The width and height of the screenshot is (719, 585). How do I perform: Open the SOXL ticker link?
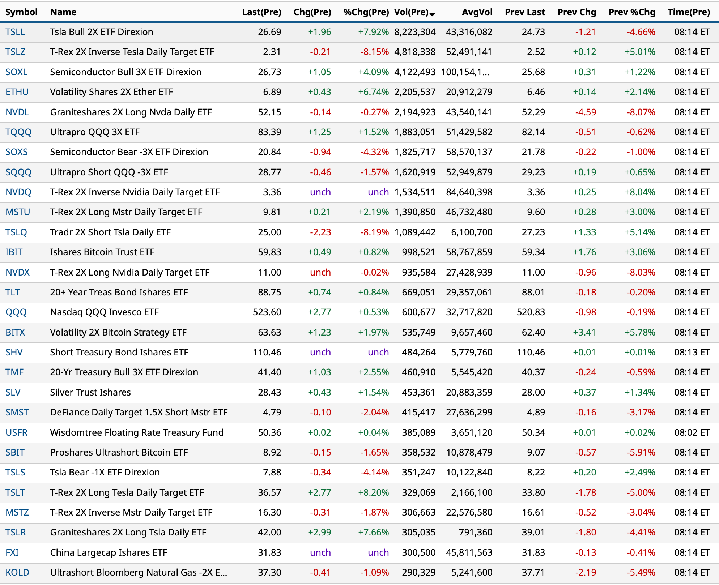(16, 72)
